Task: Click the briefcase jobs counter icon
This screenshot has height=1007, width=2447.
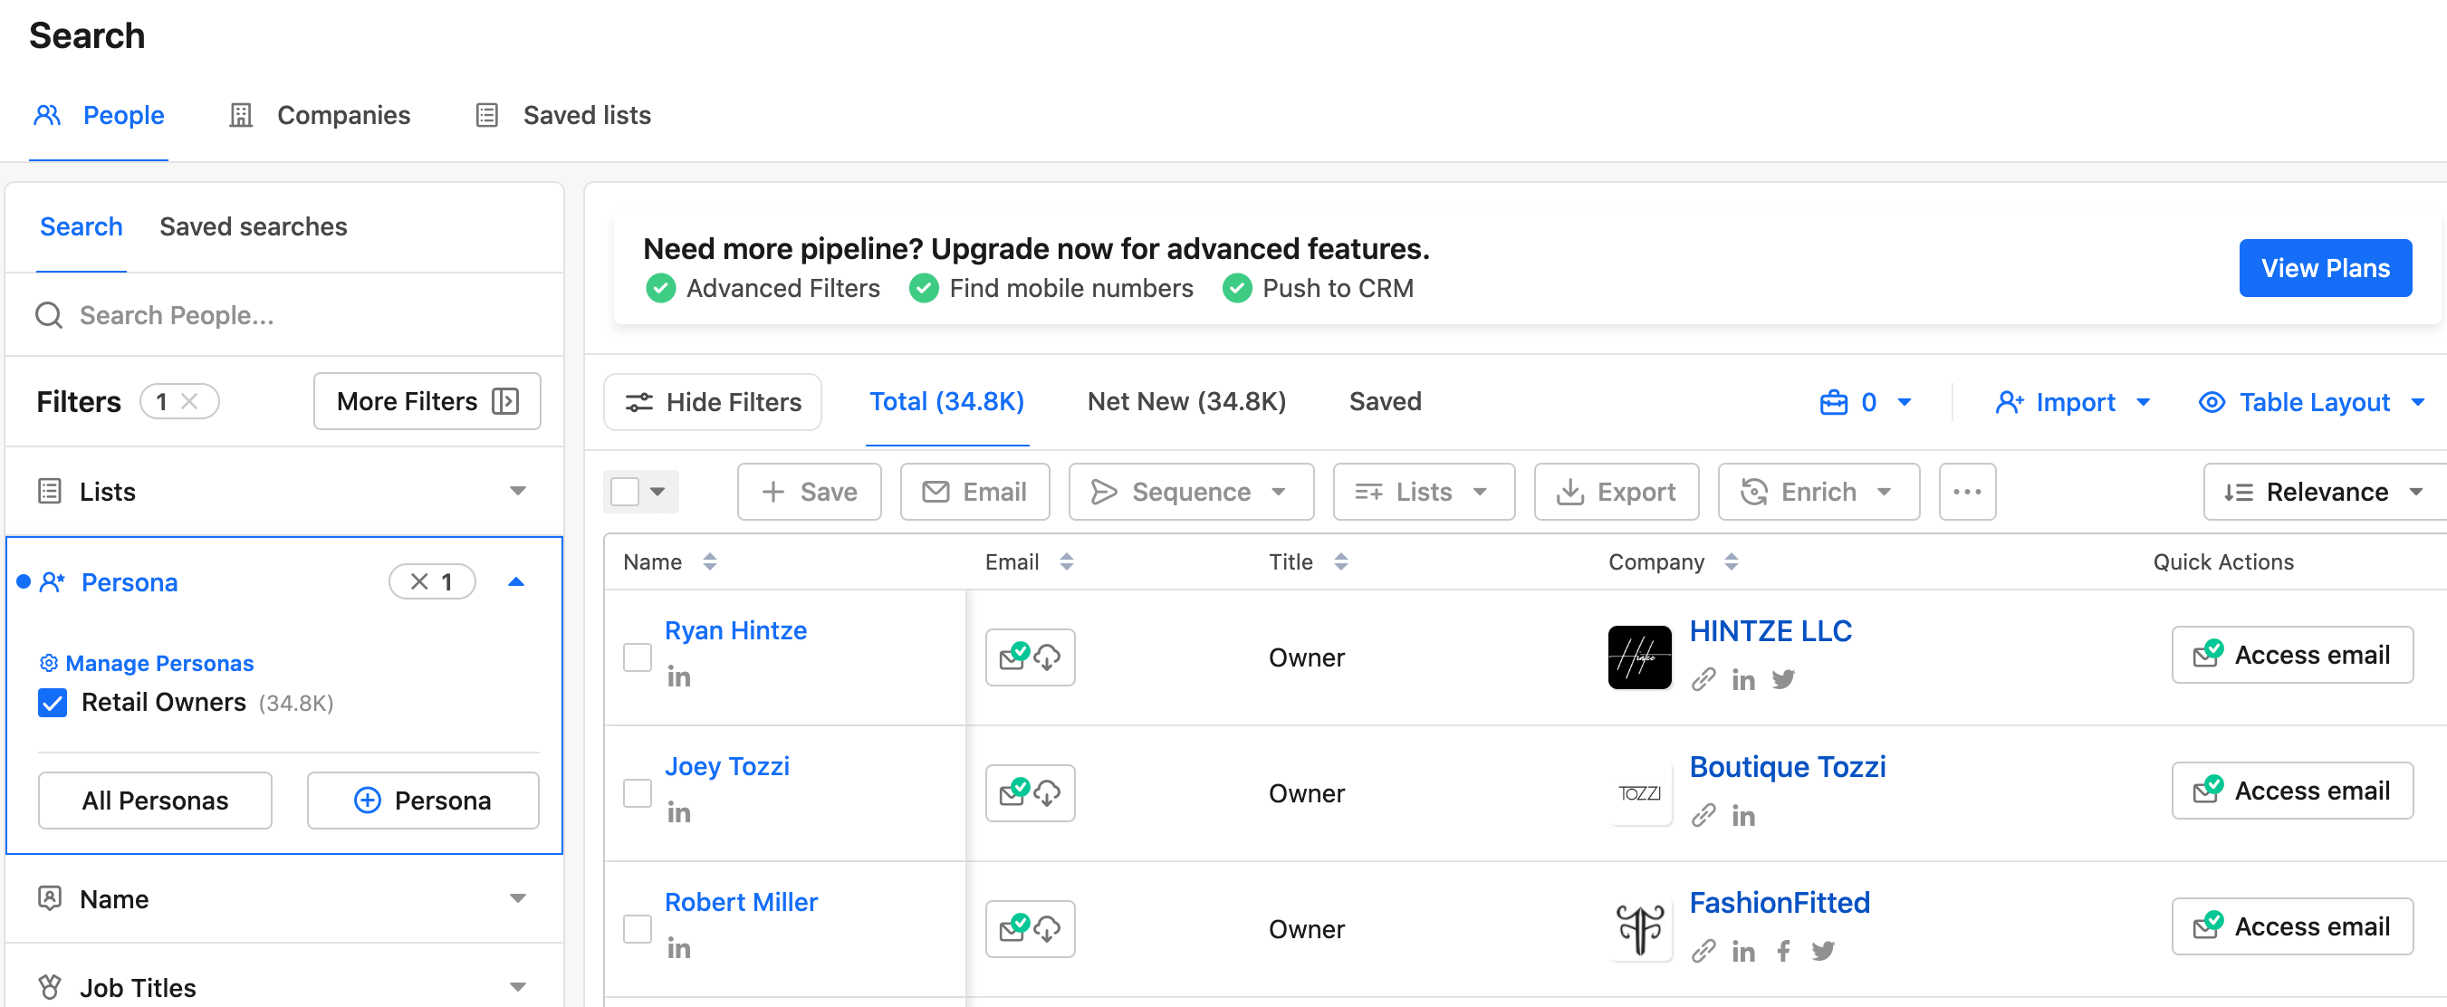Action: tap(1833, 402)
